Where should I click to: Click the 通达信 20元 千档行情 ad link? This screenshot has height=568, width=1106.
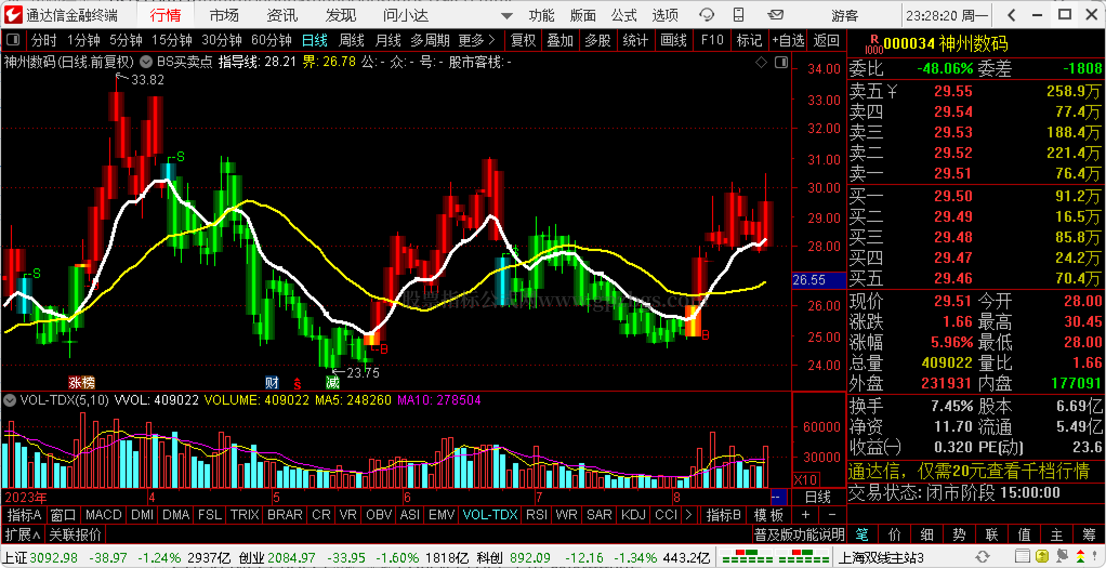coord(969,471)
